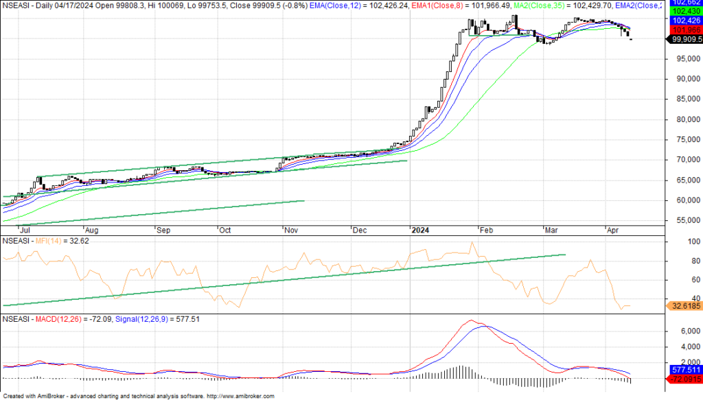Select the Nov month label on the time axis
Screen dimensions: 703x400
[x=291, y=231]
